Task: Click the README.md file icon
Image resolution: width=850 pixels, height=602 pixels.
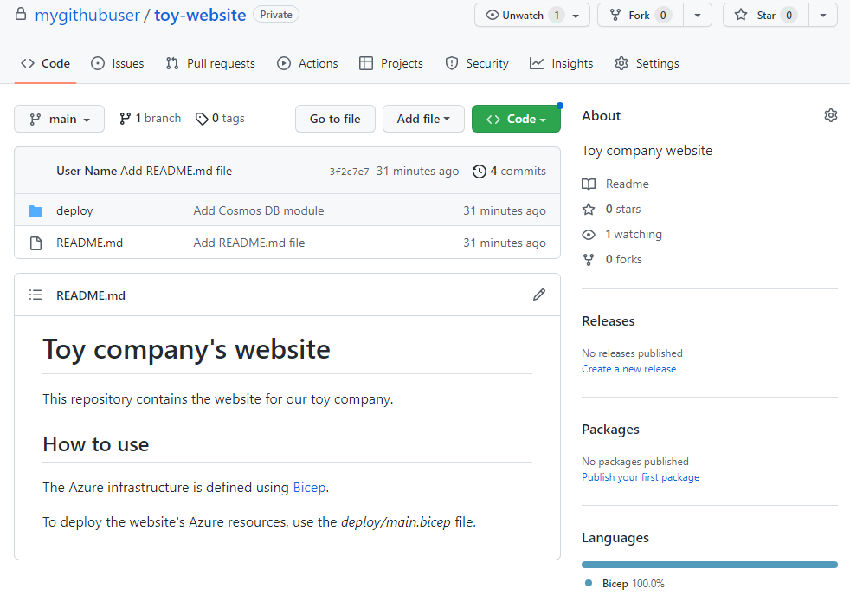Action: [35, 243]
